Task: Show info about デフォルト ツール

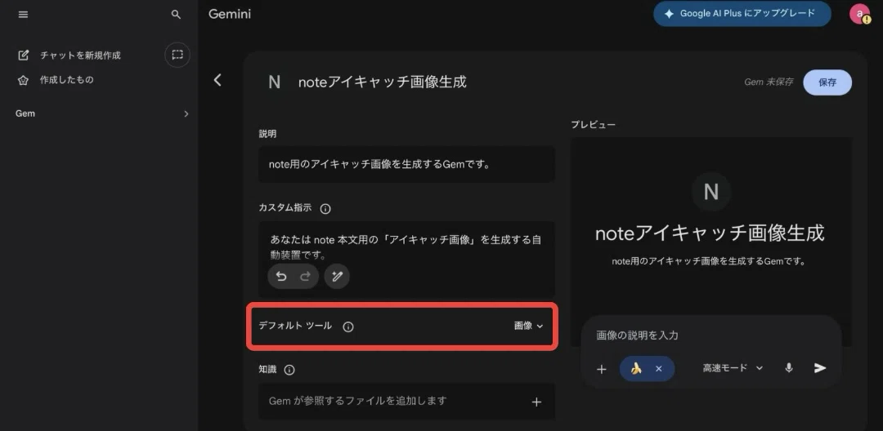Action: point(348,327)
